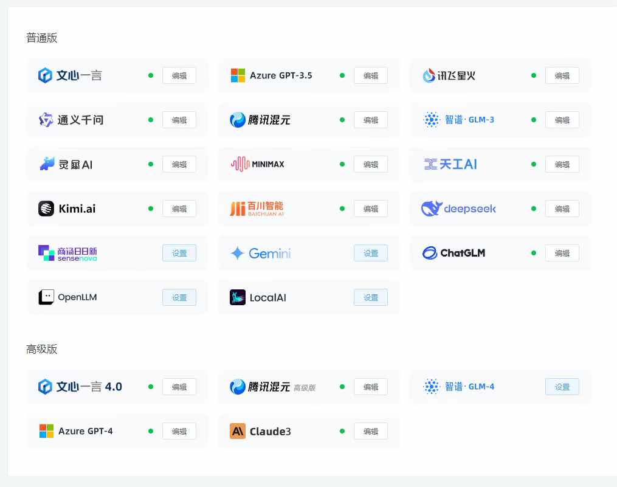Edit the 文心一言 4.0 configuration
The width and height of the screenshot is (617, 487).
click(179, 387)
